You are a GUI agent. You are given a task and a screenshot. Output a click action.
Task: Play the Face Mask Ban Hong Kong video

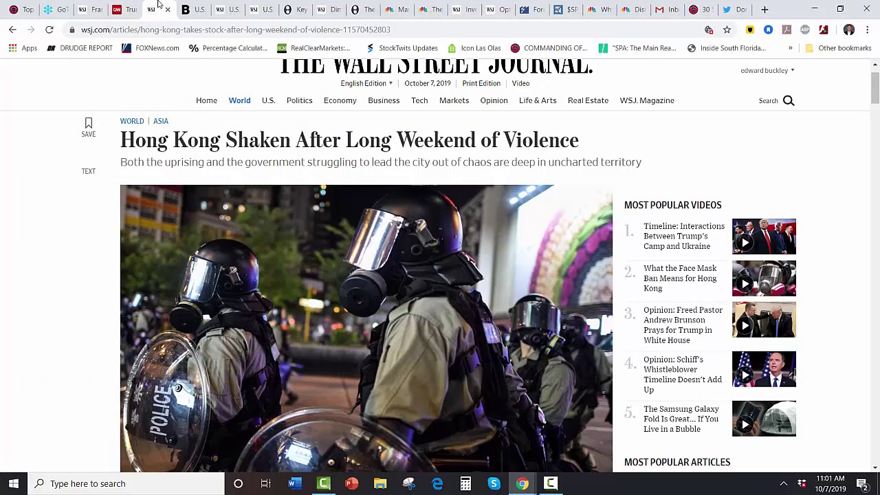[x=764, y=278]
